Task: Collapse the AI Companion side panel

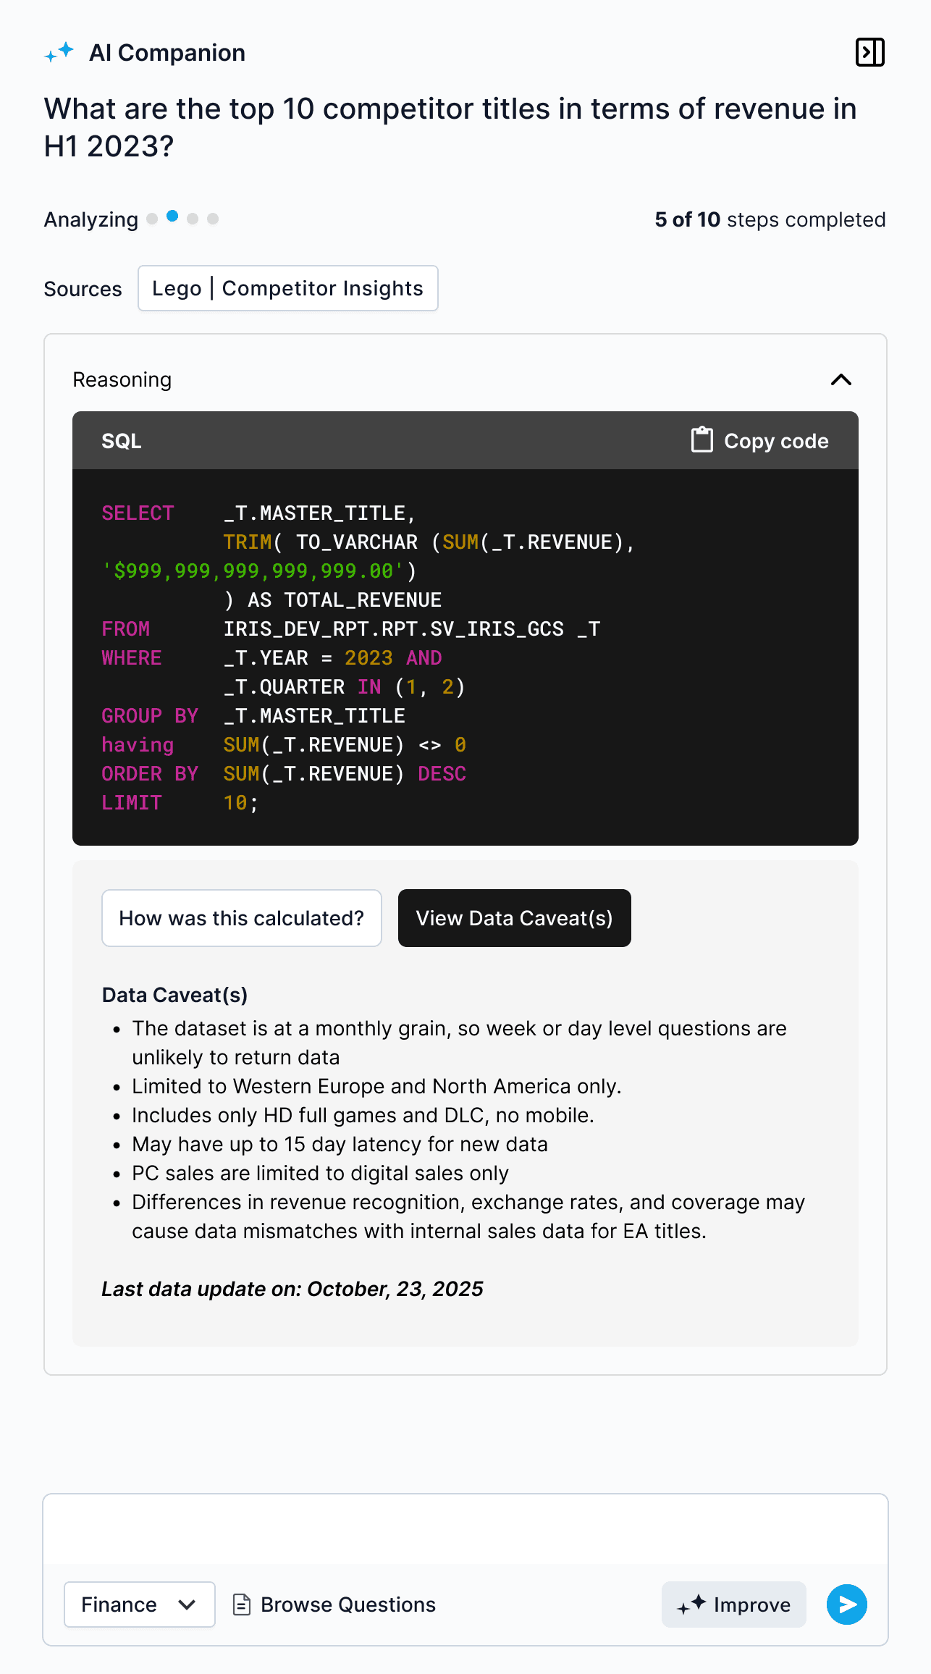Action: 869,52
